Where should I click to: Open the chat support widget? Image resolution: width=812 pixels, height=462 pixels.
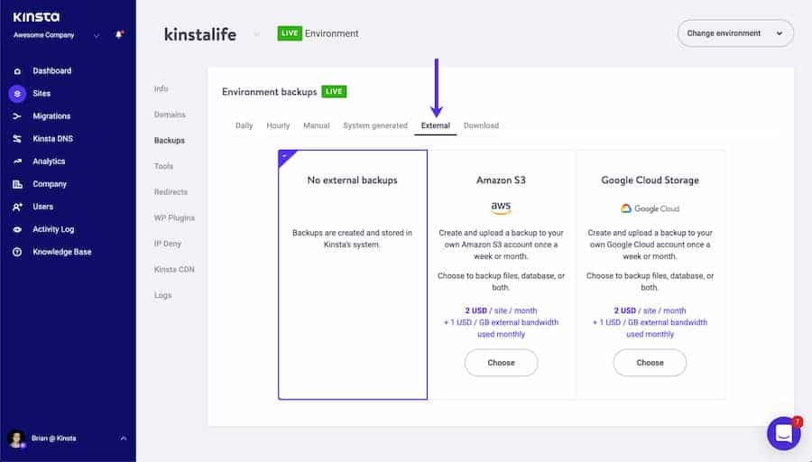click(x=784, y=433)
